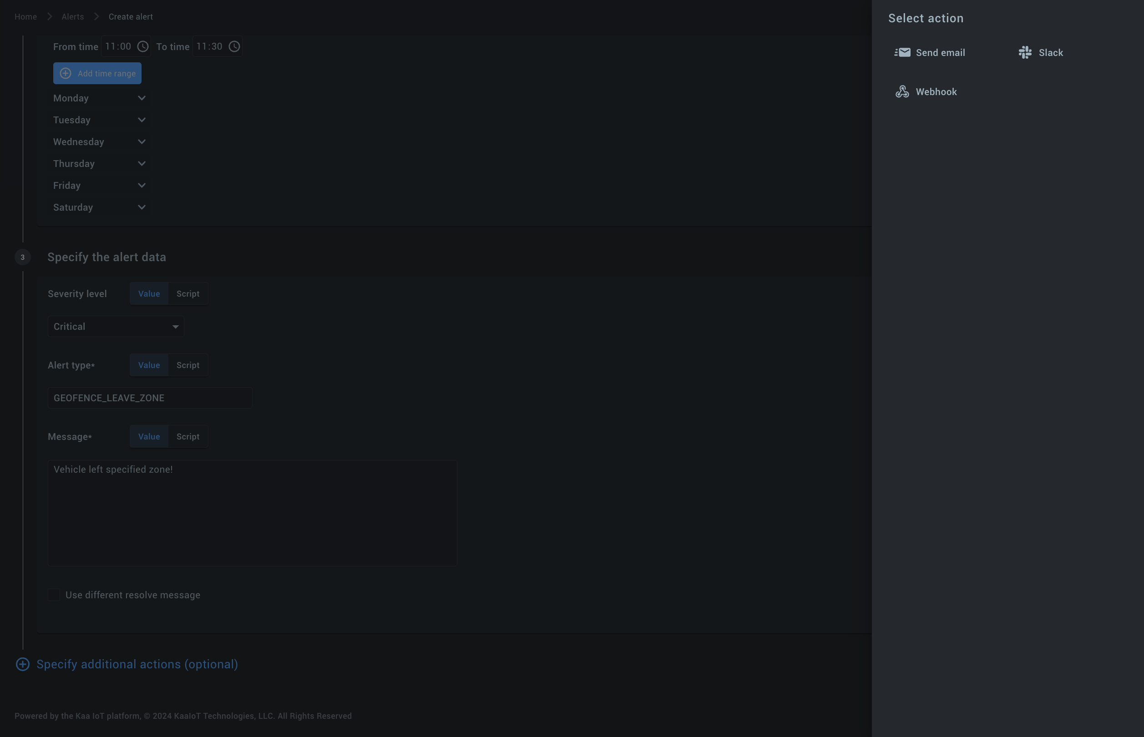Viewport: 1144px width, 737px height.
Task: Enable Use different resolve message checkbox
Action: click(x=54, y=595)
